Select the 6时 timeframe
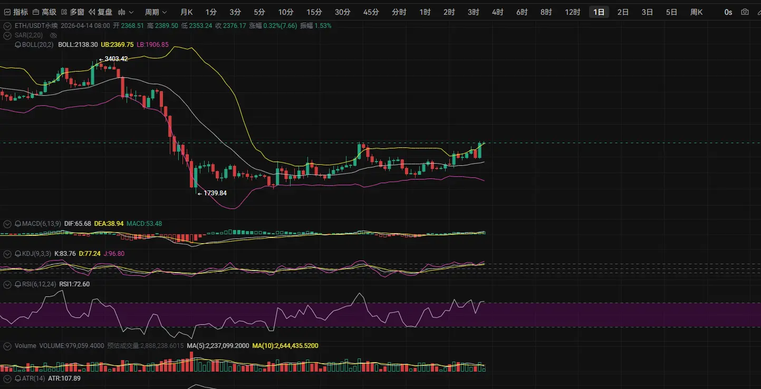761x389 pixels. [x=522, y=12]
